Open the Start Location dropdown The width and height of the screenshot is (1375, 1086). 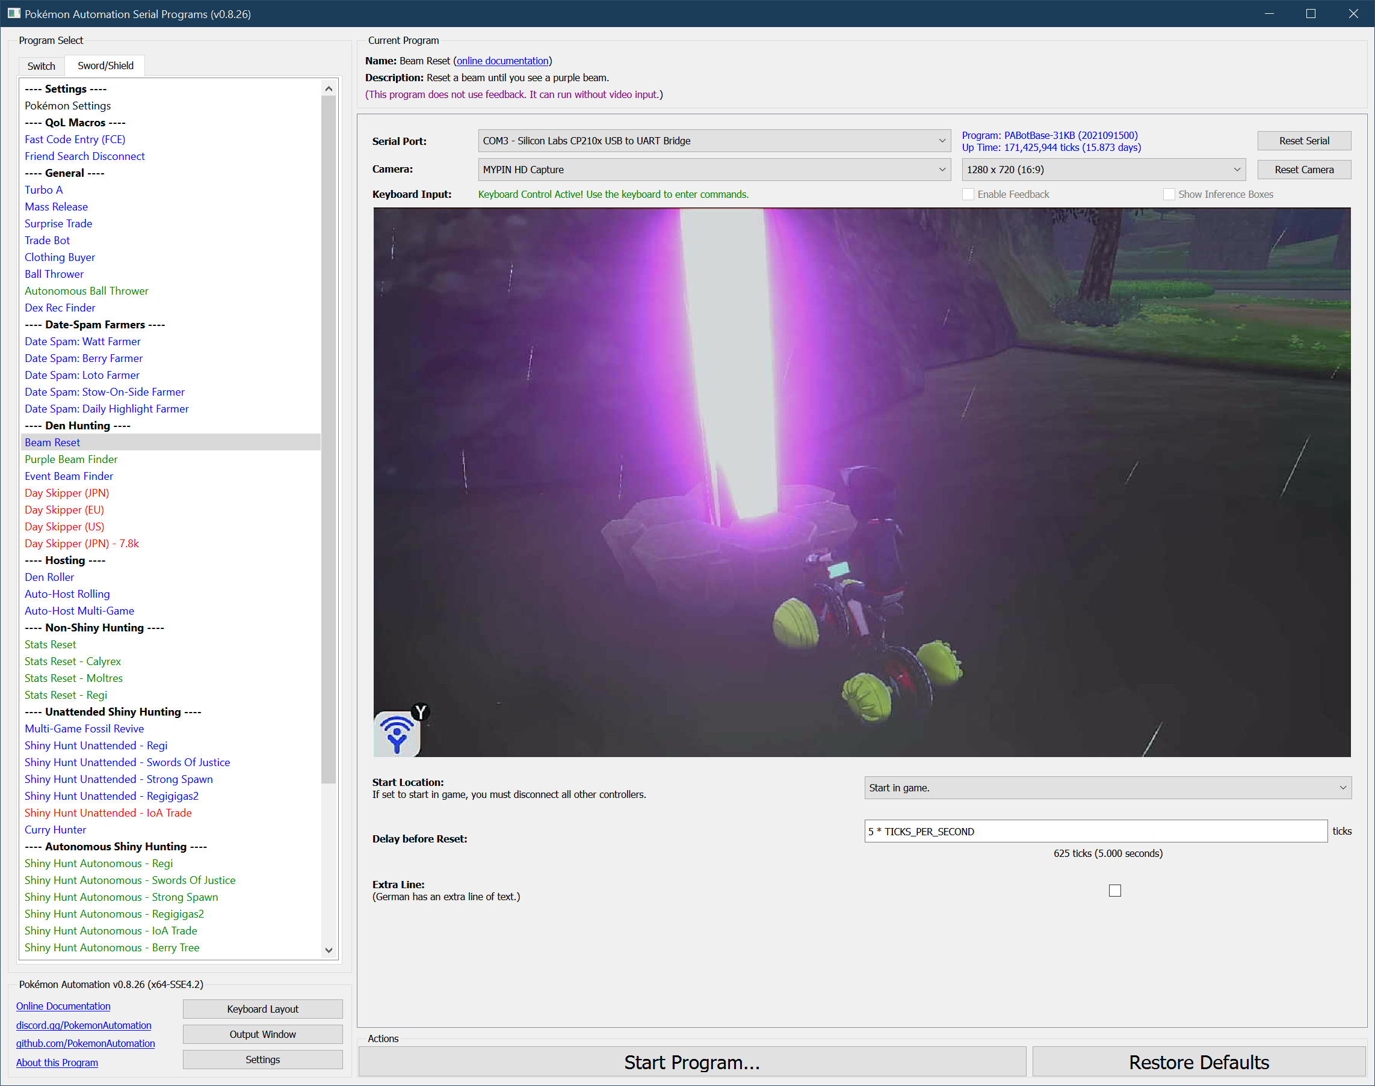tap(1107, 788)
